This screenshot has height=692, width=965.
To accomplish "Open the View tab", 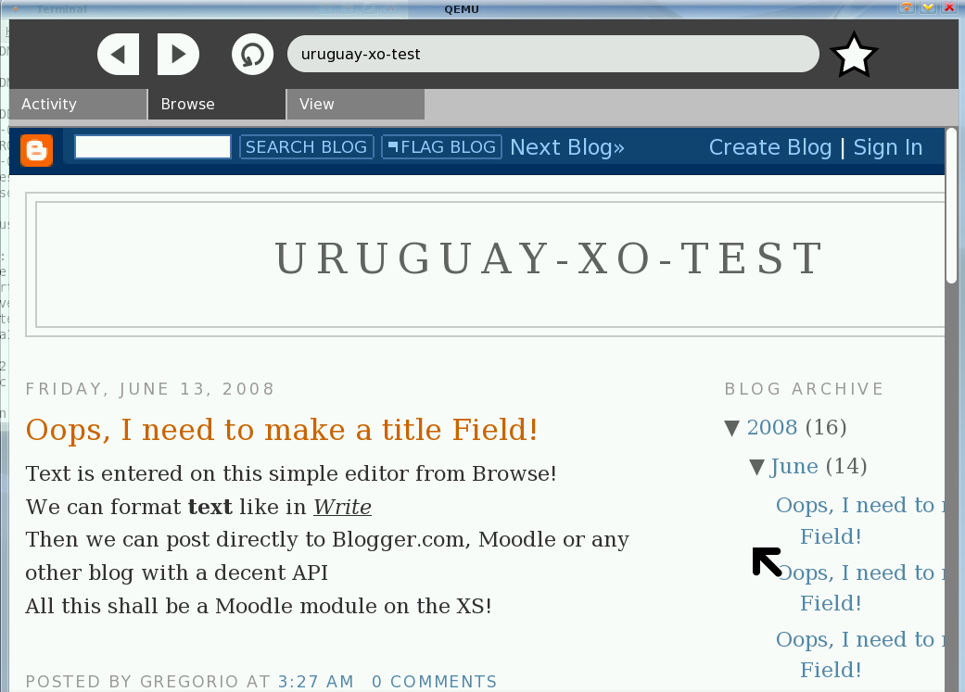I will [355, 105].
